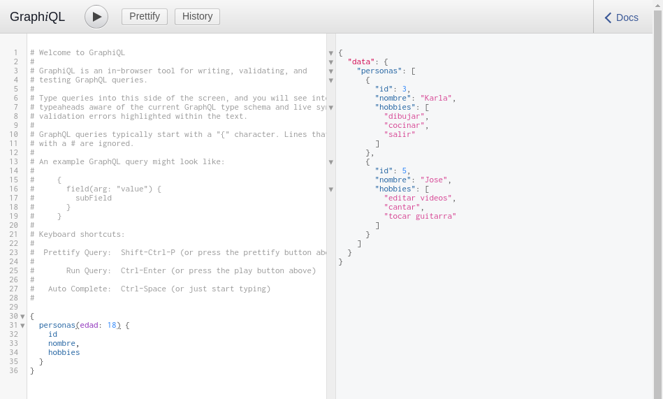This screenshot has width=663, height=399.
Task: Collapse the query block at line 30
Action: (23, 317)
